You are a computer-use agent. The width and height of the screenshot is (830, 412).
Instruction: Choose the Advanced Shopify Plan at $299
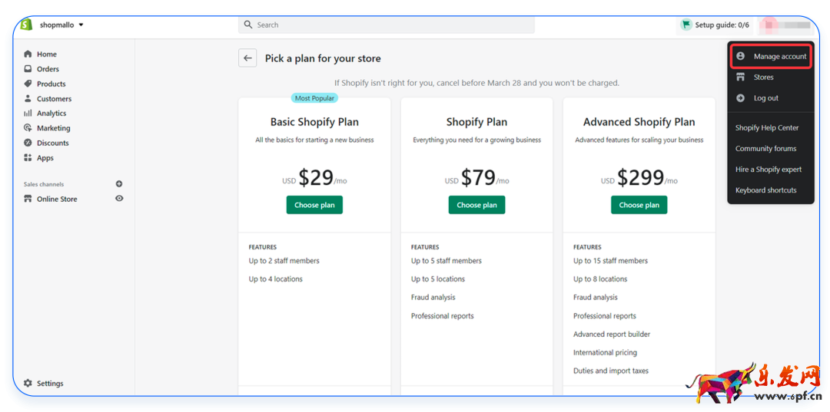pos(639,205)
